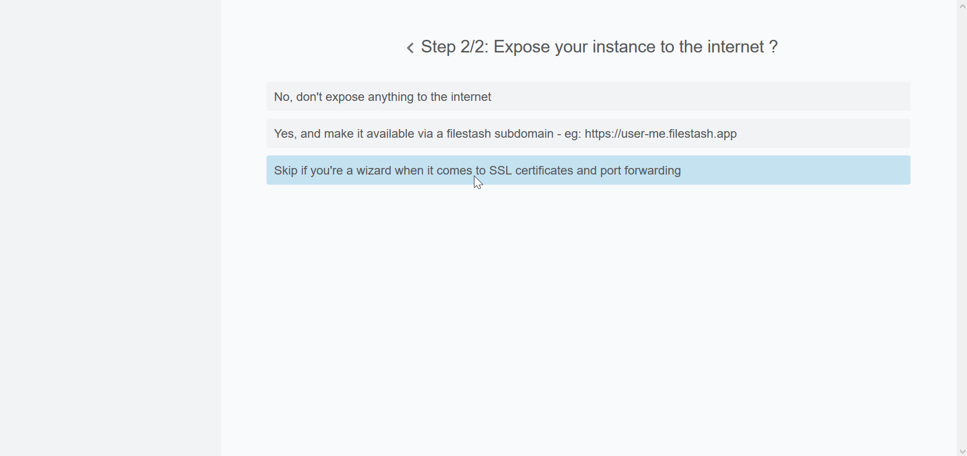Decline exposing the instance to the internet

[x=383, y=97]
